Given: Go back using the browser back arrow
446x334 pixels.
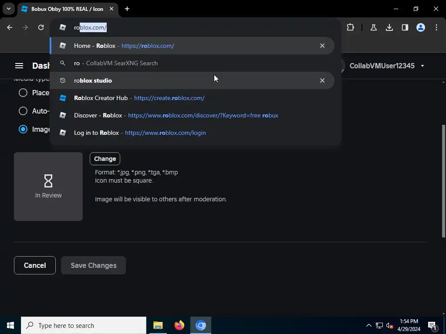Looking at the screenshot, I should [10, 27].
